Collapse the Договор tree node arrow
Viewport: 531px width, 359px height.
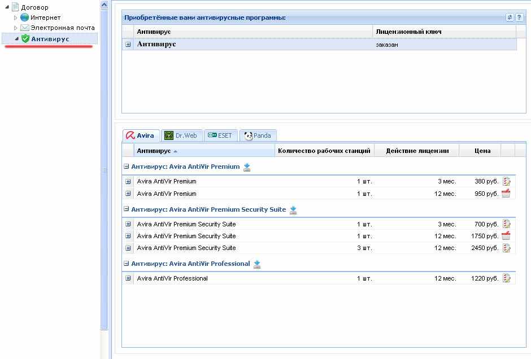point(7,7)
